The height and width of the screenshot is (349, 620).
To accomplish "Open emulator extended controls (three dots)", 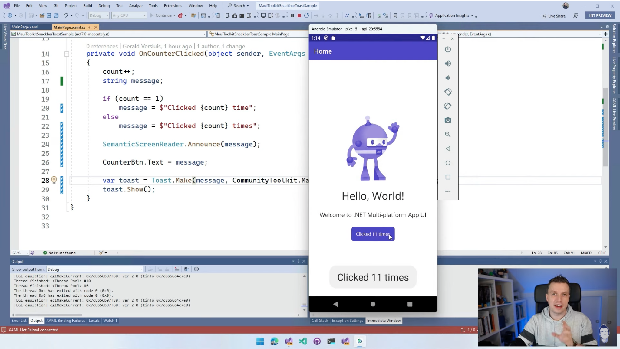I will click(448, 191).
